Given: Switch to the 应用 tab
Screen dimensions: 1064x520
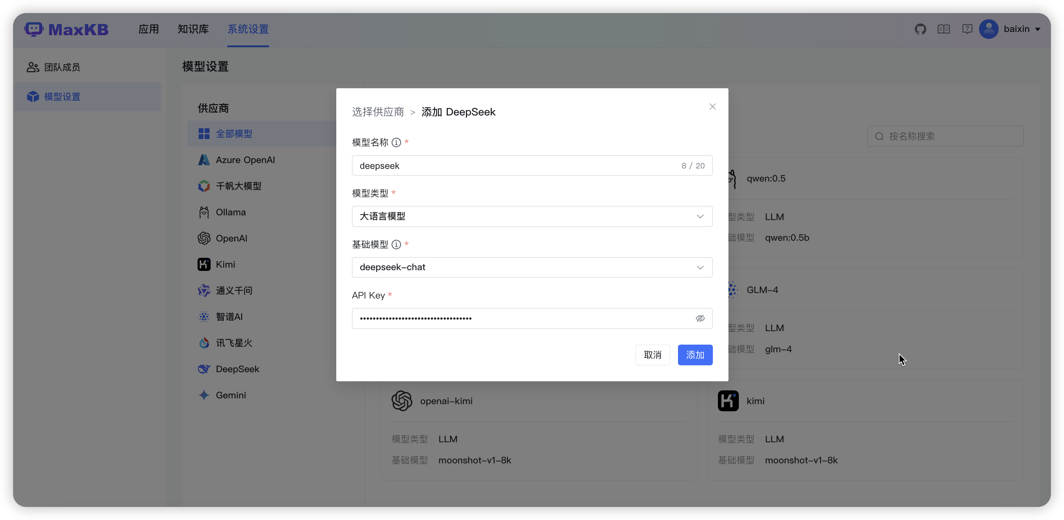Looking at the screenshot, I should [149, 29].
